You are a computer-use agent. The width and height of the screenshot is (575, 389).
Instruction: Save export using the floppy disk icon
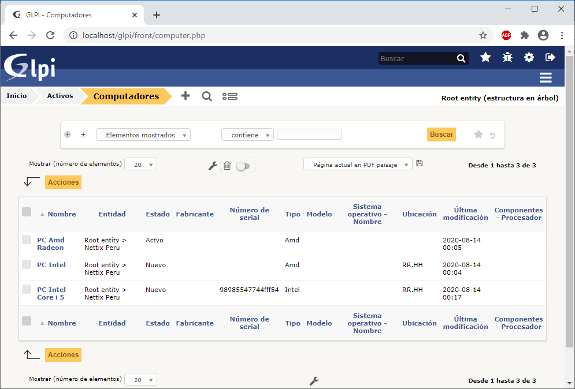(x=420, y=163)
